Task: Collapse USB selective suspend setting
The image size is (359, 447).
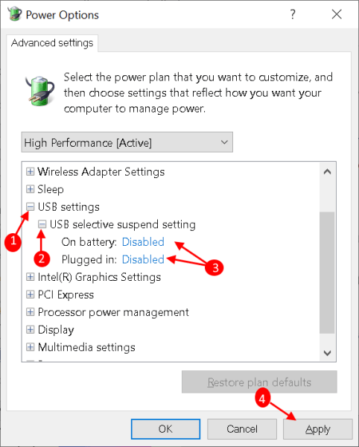Action: pyautogui.click(x=42, y=224)
